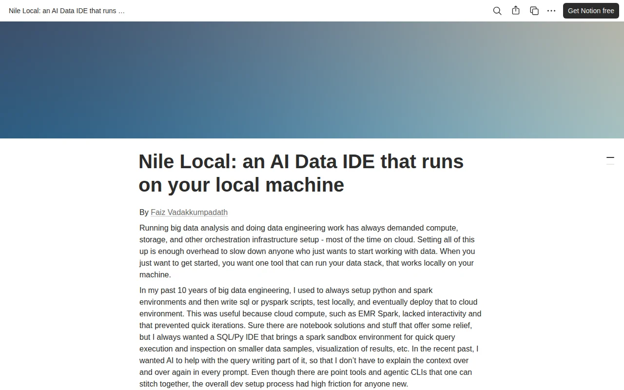Click the duplicate page icon
The height and width of the screenshot is (390, 624).
pyautogui.click(x=534, y=11)
